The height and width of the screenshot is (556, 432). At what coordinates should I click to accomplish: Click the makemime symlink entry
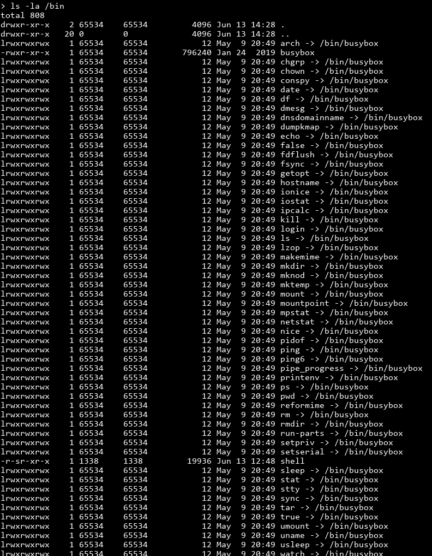(339, 257)
